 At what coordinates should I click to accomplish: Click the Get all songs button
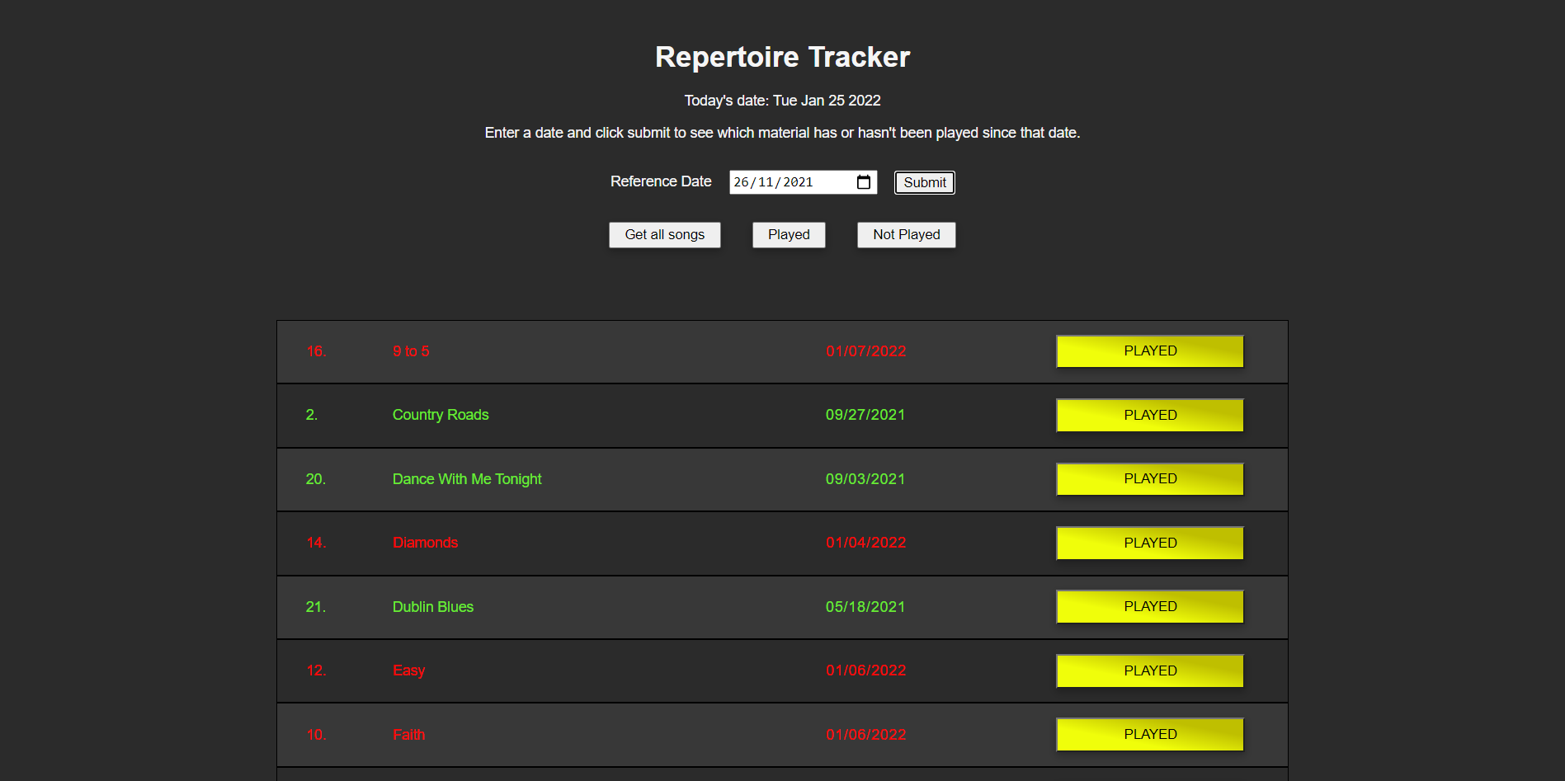(x=665, y=235)
